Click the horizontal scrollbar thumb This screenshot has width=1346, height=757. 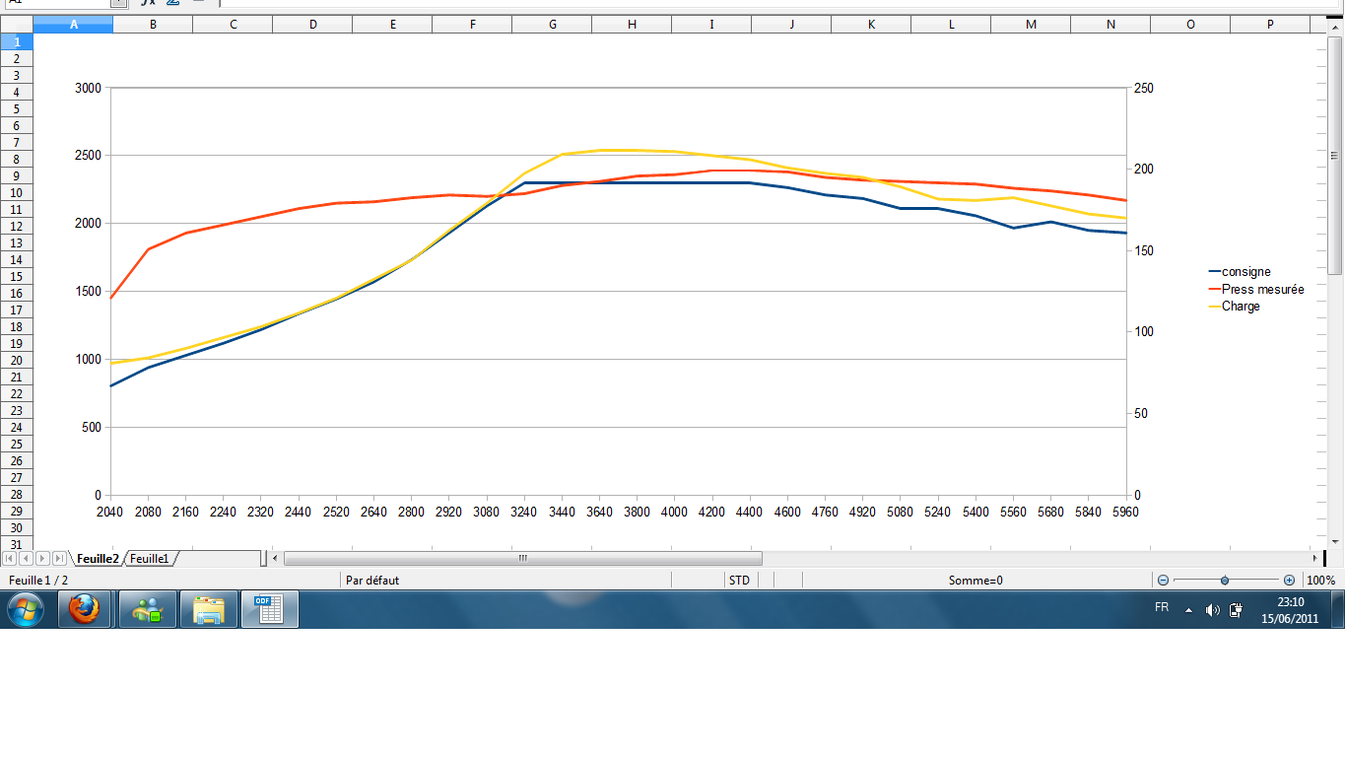(522, 559)
